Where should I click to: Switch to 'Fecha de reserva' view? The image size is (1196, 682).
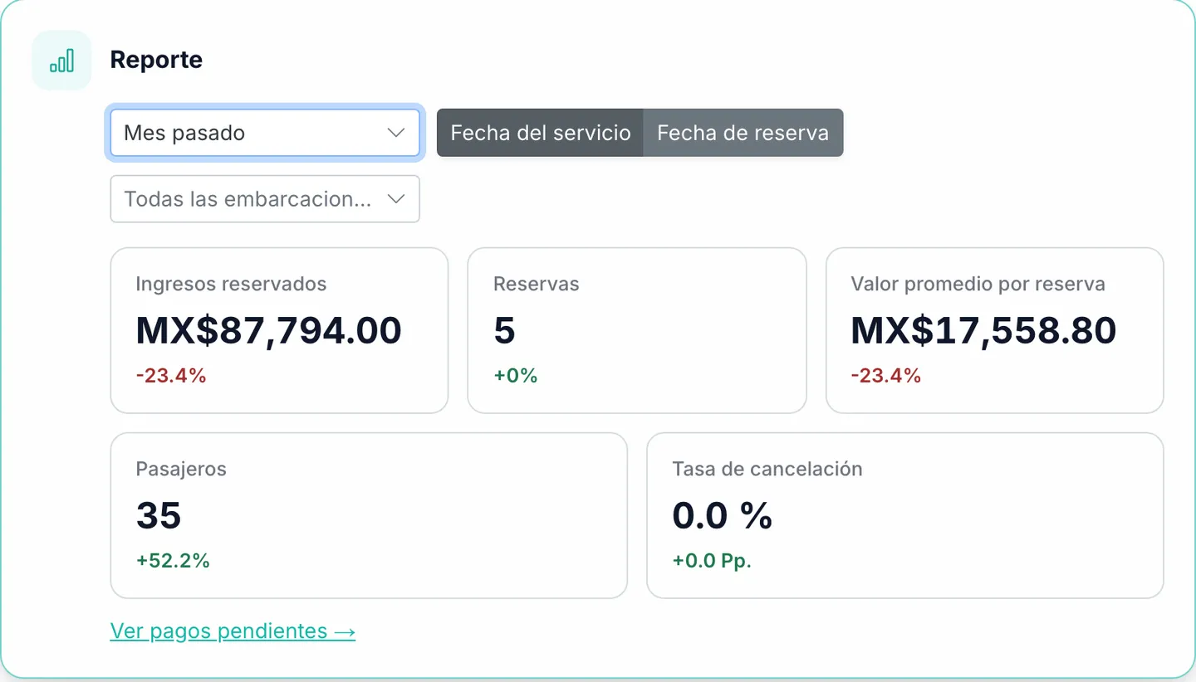click(x=743, y=133)
